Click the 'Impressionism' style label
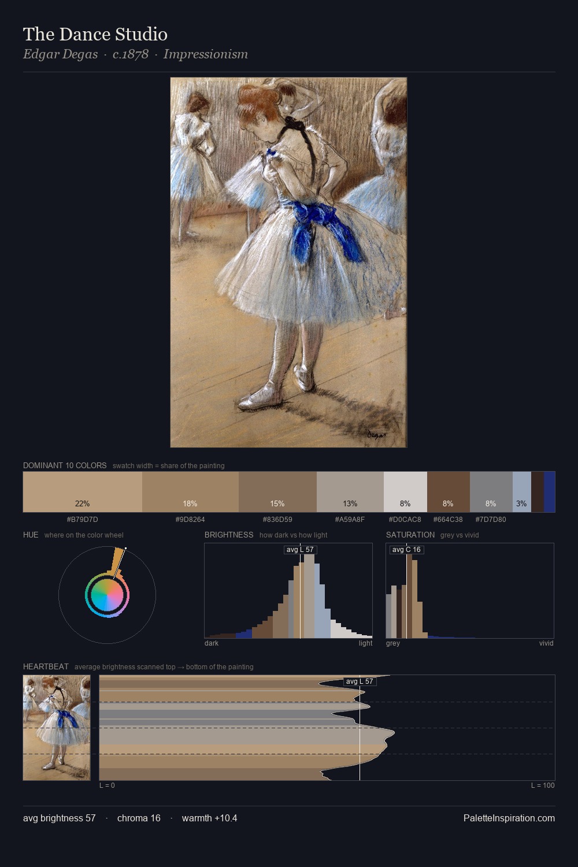Screen dimensions: 578x867 [x=206, y=54]
